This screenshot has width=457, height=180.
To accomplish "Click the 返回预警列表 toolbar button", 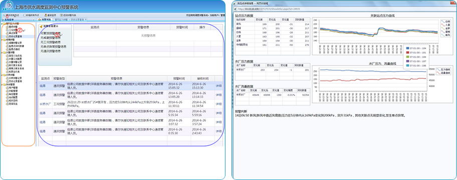I will click(68, 15).
